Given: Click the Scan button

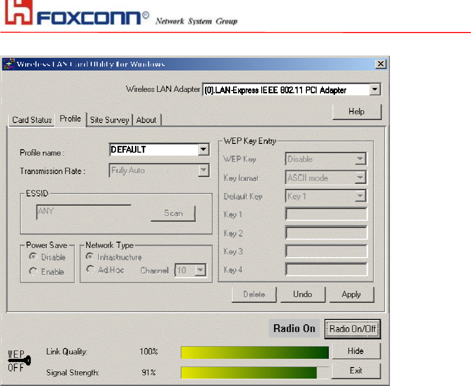Looking at the screenshot, I should [x=173, y=213].
